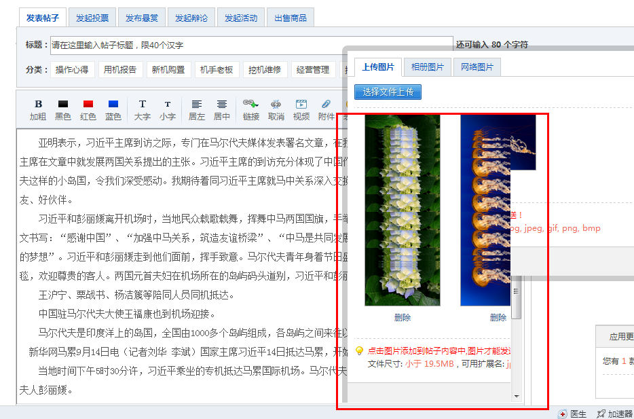Switch to the 相册图片 tab
Screen dimensions: 634x419
click(x=428, y=67)
